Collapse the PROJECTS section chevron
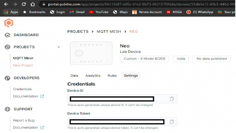 59,47
